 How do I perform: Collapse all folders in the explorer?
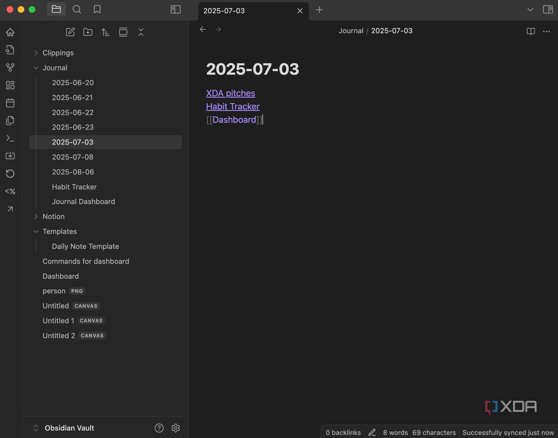141,32
